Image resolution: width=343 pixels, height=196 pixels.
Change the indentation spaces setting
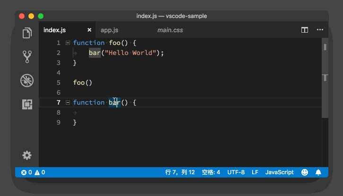(x=211, y=172)
